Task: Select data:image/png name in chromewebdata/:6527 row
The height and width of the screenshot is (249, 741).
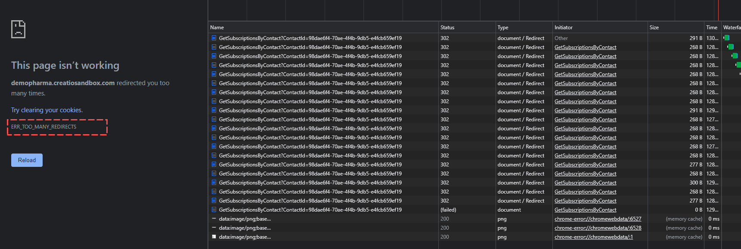Action: click(x=245, y=219)
